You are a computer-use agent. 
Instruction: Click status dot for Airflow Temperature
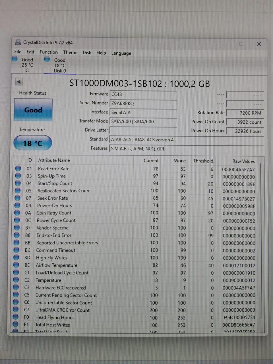pyautogui.click(x=16, y=265)
